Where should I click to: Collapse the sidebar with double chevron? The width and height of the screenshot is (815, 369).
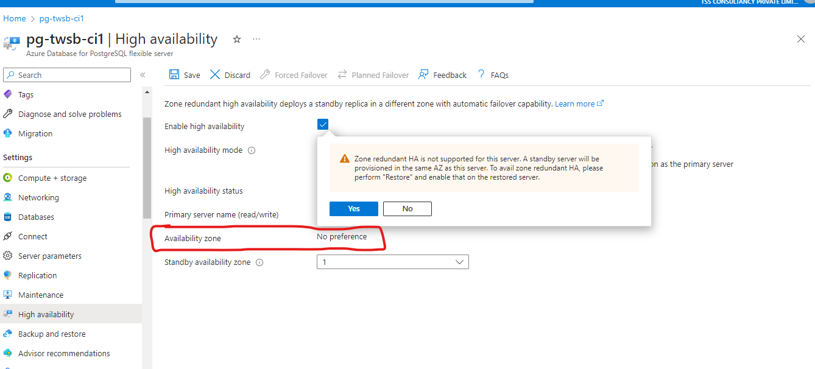[x=143, y=75]
